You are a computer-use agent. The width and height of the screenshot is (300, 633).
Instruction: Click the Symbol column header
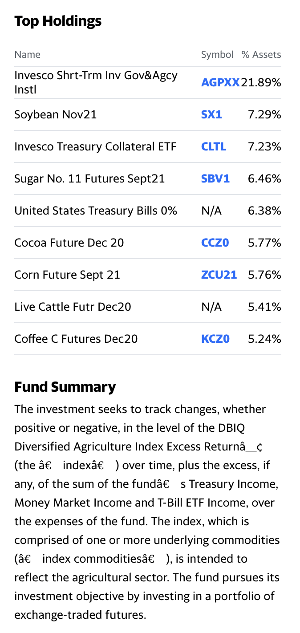[217, 54]
